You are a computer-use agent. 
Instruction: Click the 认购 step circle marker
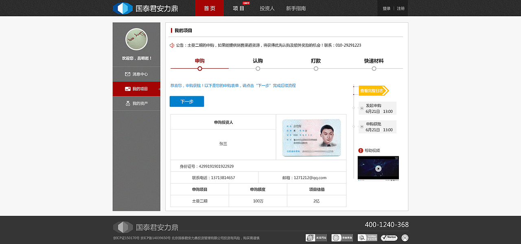258,69
